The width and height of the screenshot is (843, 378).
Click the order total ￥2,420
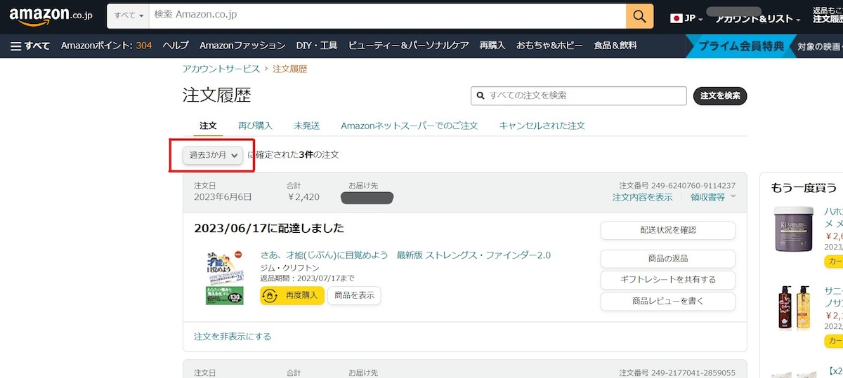pos(303,197)
